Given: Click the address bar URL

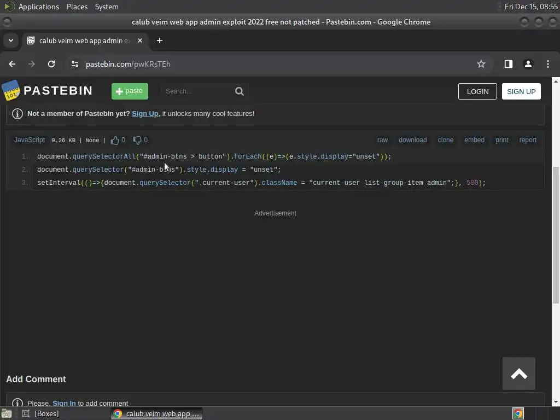Looking at the screenshot, I should coord(128,64).
